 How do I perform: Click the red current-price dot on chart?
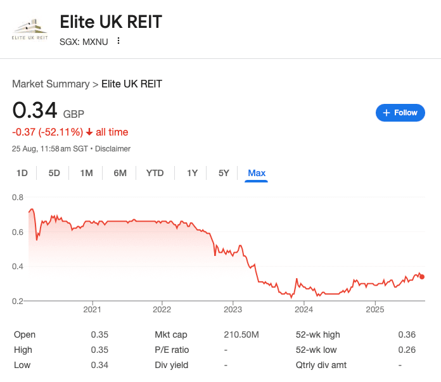[x=422, y=277]
